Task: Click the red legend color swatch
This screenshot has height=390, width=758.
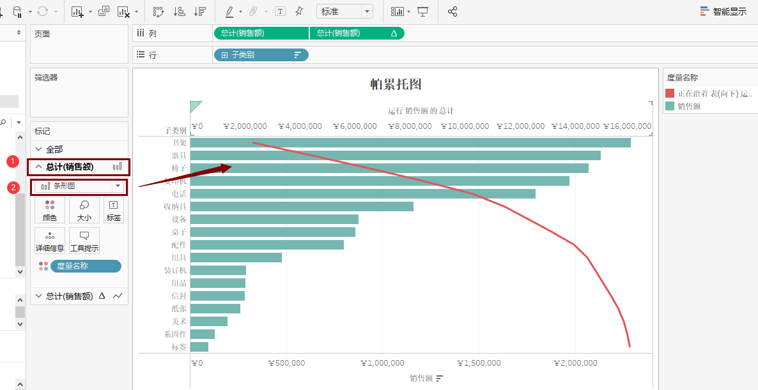Action: pyautogui.click(x=670, y=94)
